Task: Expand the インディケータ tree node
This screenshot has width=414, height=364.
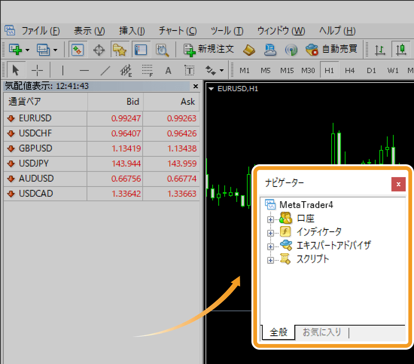Action: [270, 232]
